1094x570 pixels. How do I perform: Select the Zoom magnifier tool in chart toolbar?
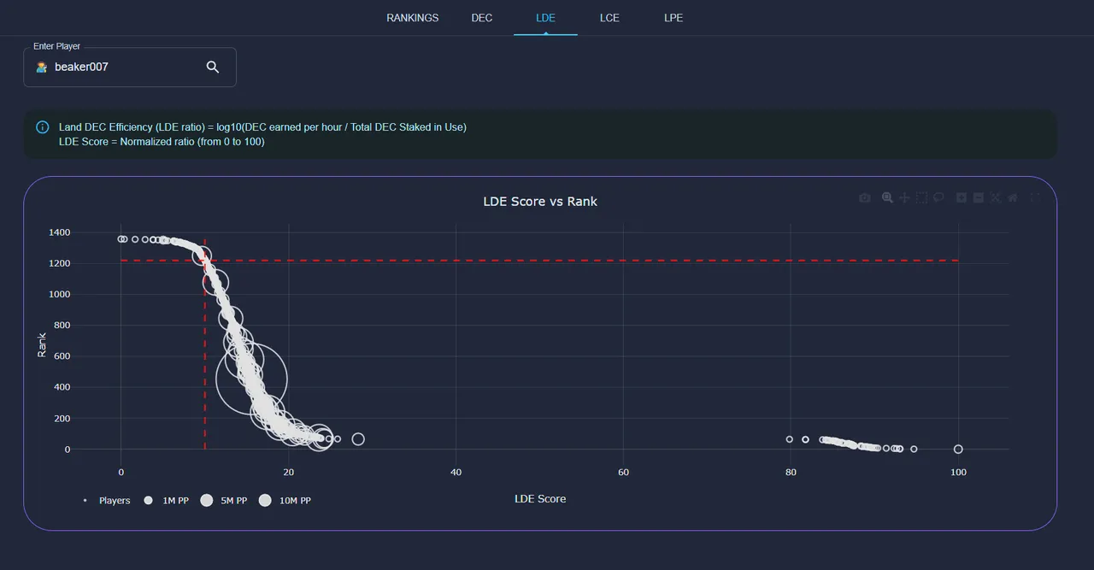point(887,197)
